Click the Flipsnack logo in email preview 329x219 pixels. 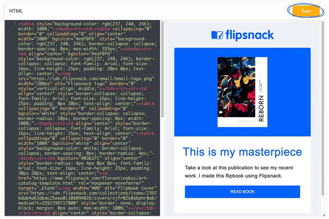point(242,35)
